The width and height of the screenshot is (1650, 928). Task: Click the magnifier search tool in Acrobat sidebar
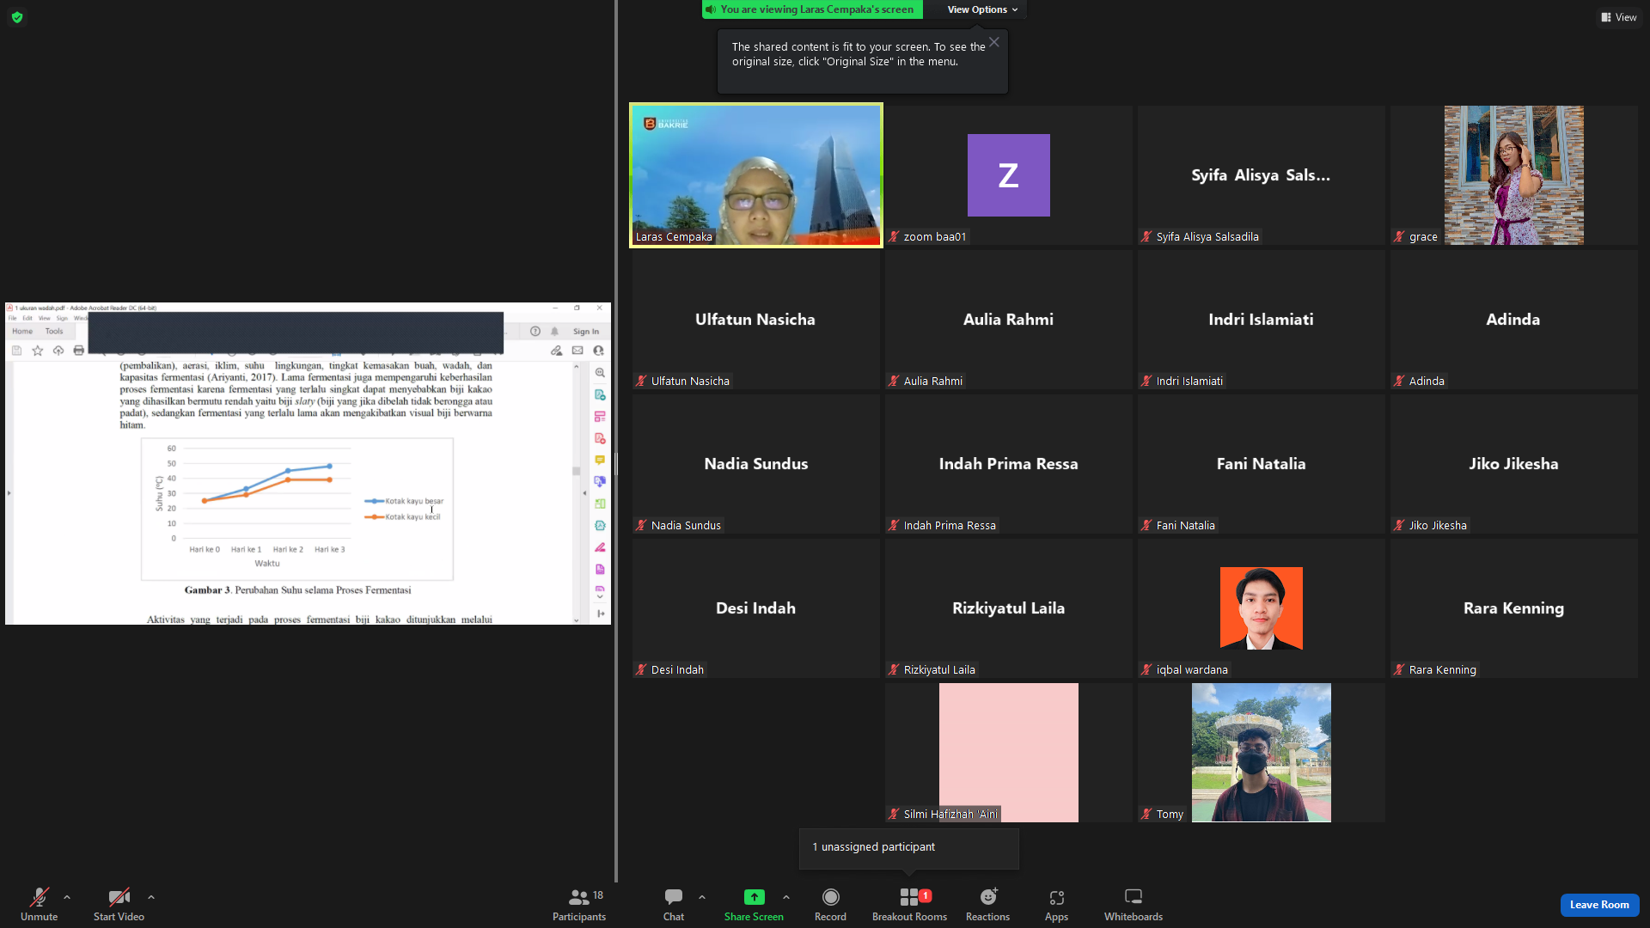(x=600, y=373)
